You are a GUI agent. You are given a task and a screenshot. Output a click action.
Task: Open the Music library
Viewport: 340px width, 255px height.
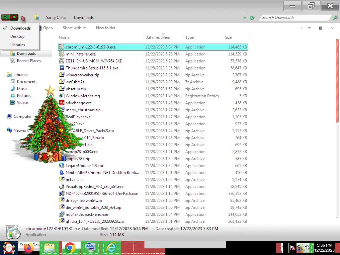(22, 88)
